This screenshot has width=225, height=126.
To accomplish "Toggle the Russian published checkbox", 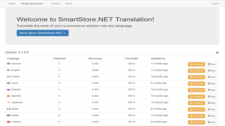I will (59, 89).
